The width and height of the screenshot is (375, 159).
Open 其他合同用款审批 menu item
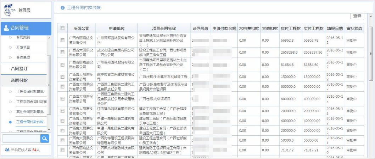30,112
